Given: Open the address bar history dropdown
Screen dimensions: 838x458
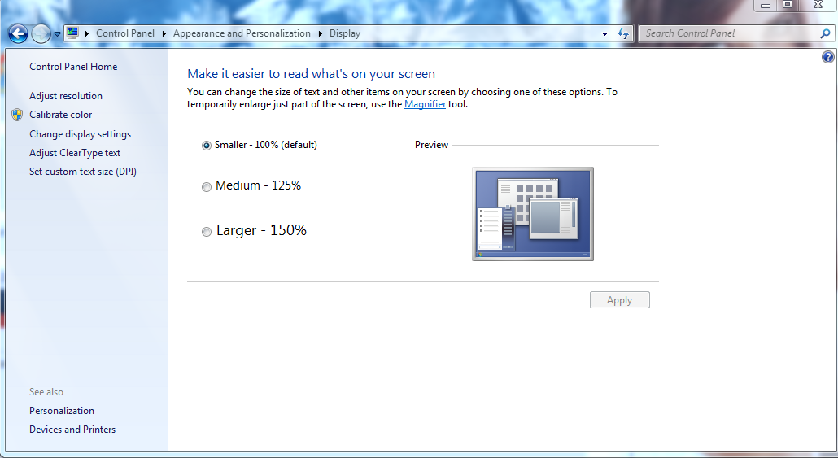Looking at the screenshot, I should tap(604, 33).
